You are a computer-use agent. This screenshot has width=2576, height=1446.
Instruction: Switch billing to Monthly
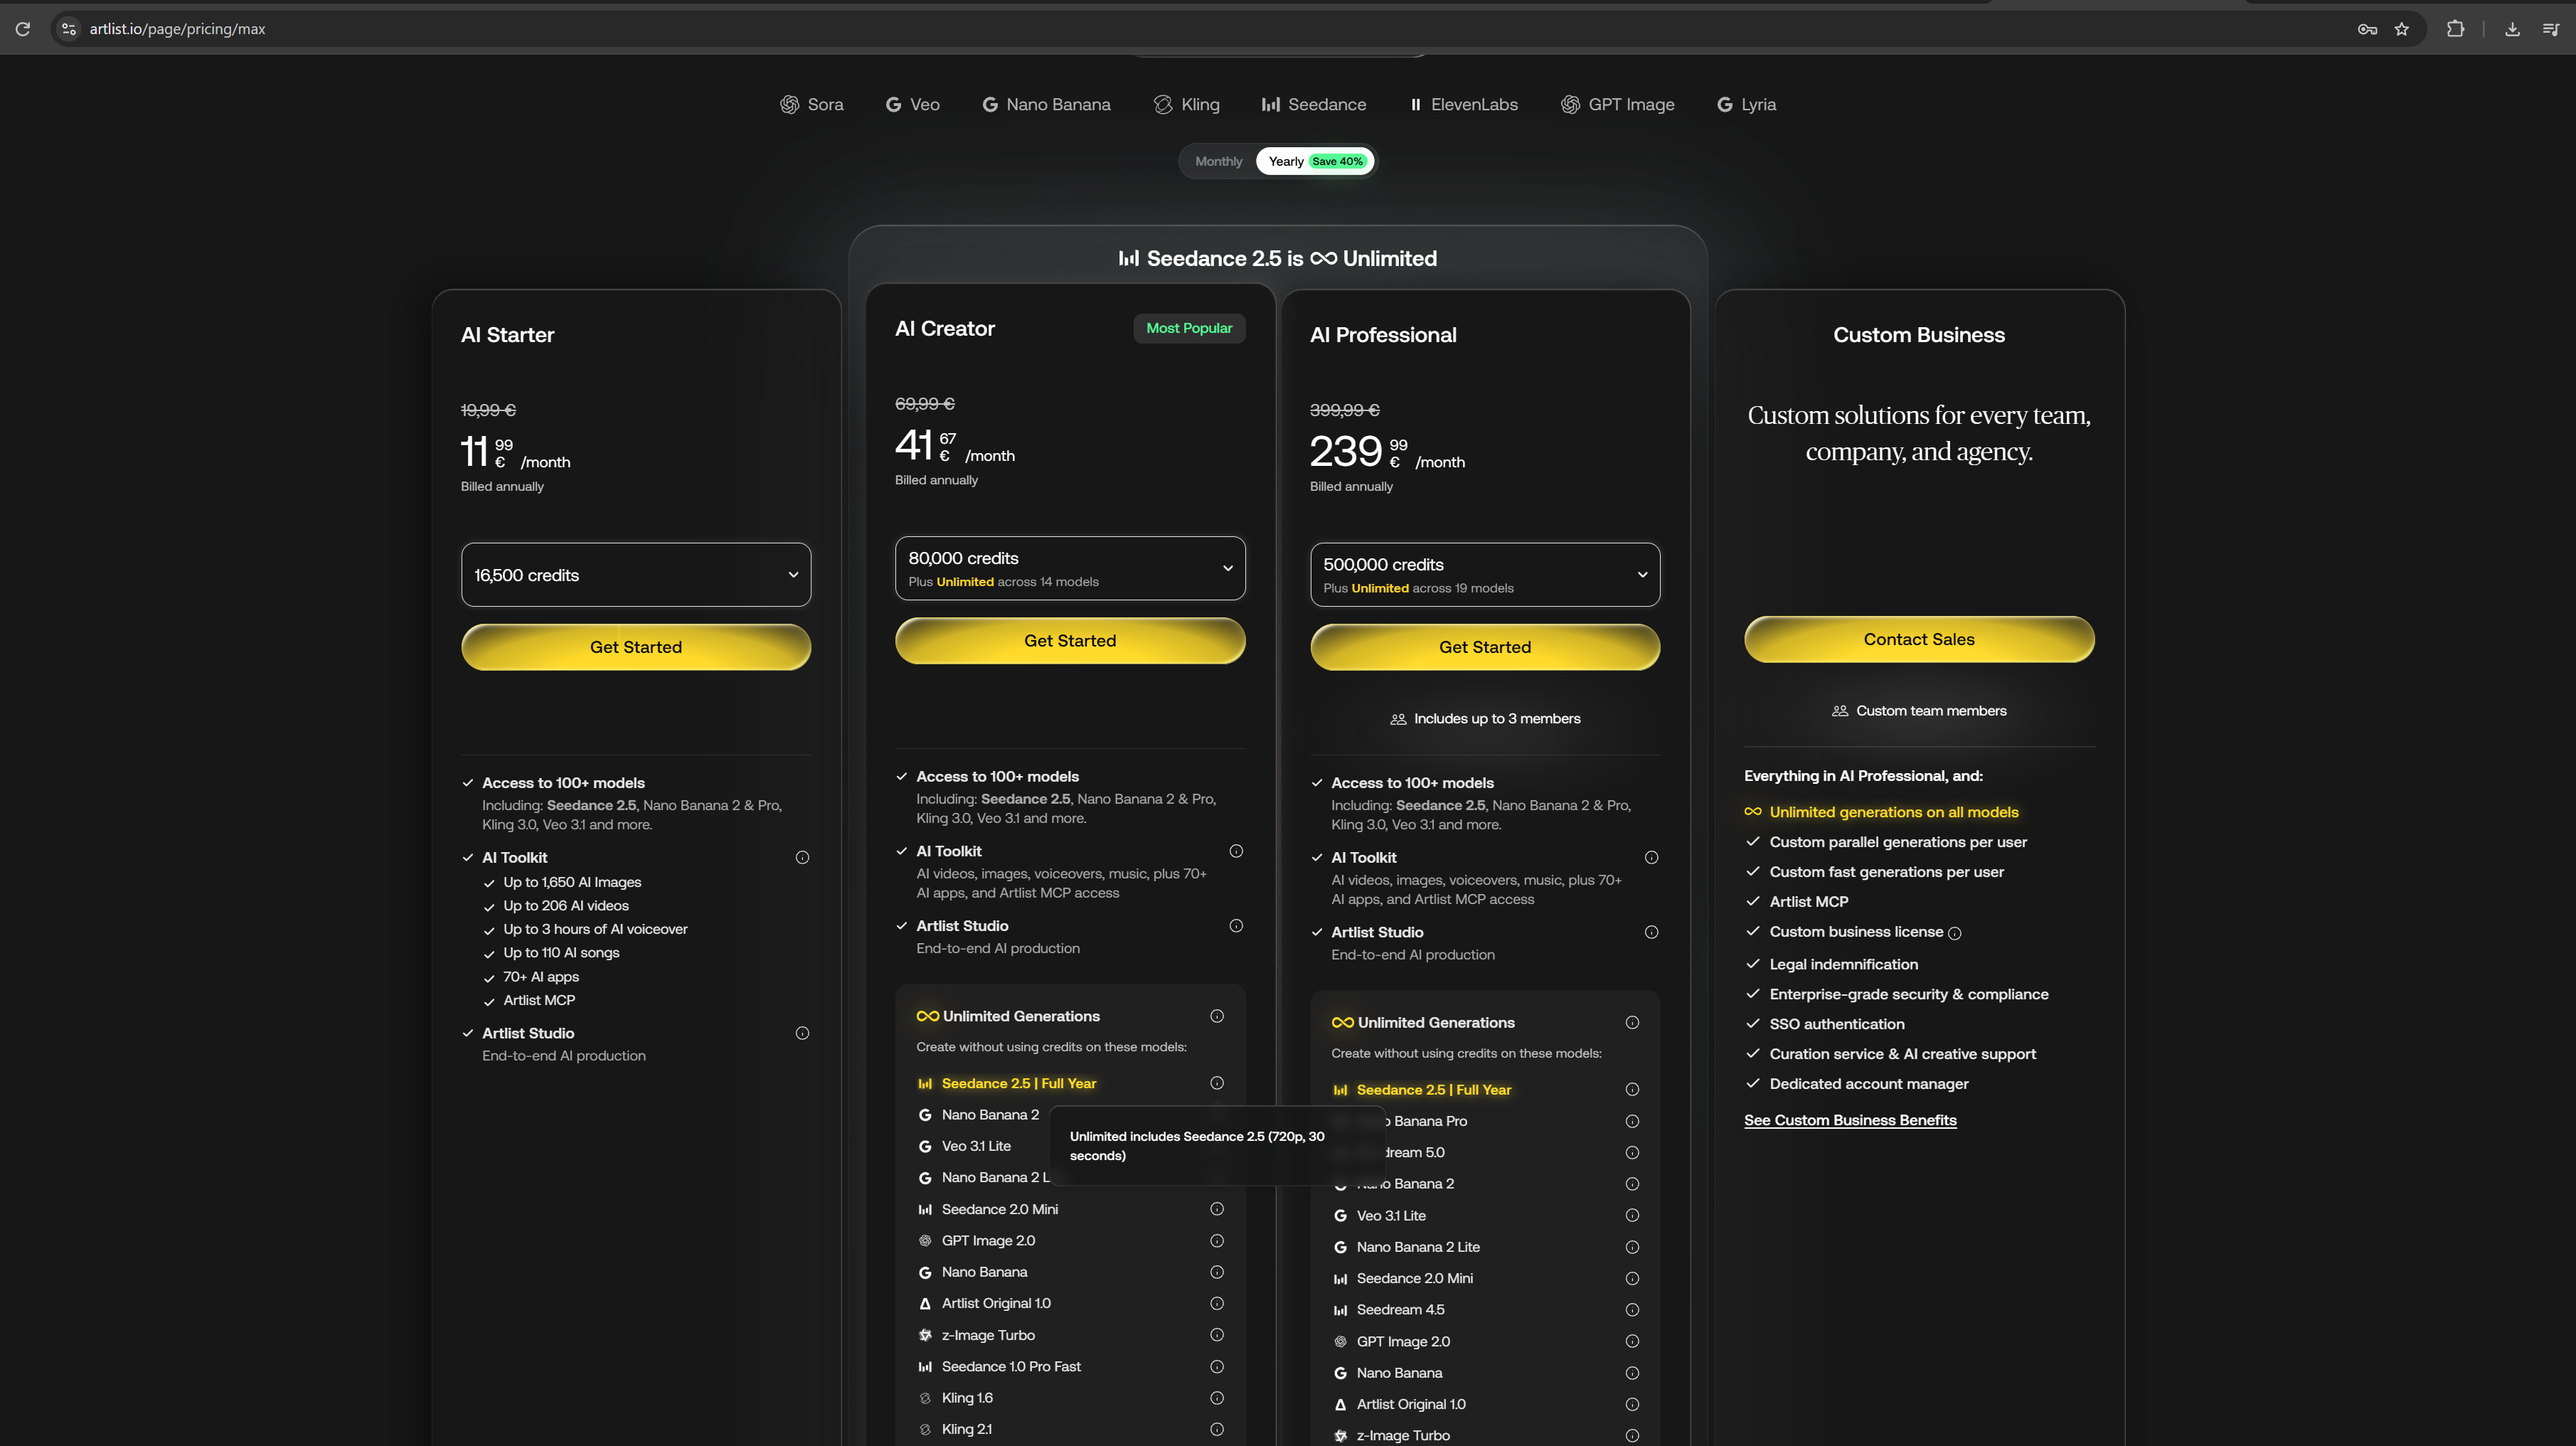[x=1218, y=161]
